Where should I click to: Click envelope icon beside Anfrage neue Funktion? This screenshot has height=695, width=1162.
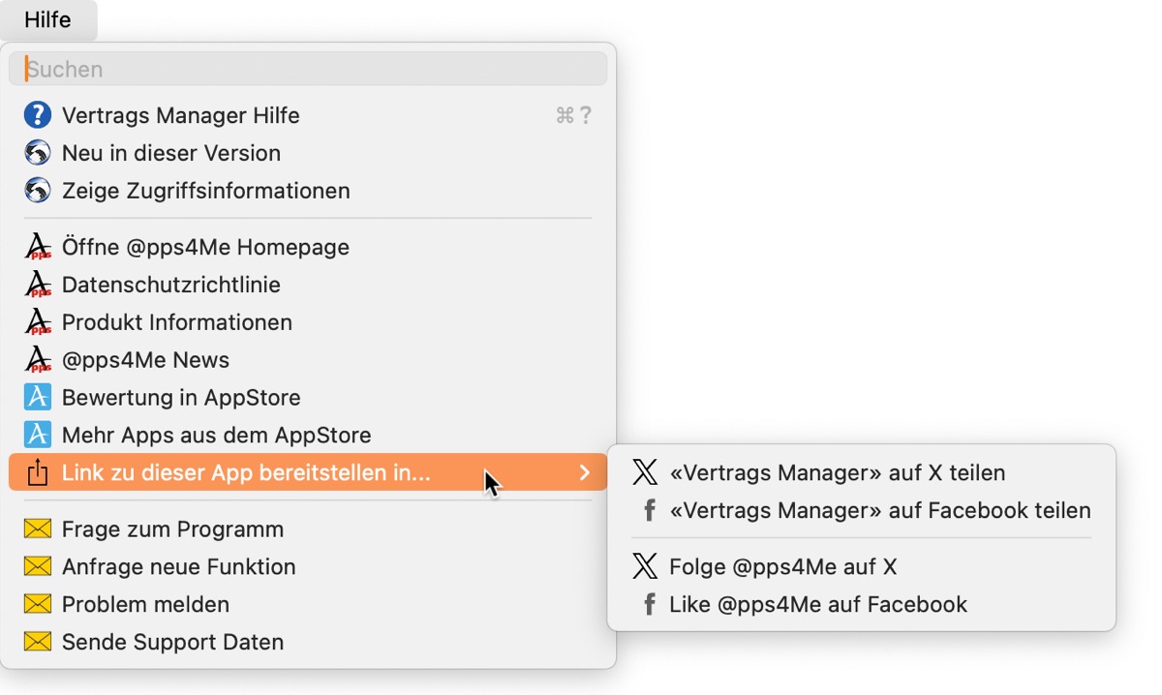(x=37, y=566)
